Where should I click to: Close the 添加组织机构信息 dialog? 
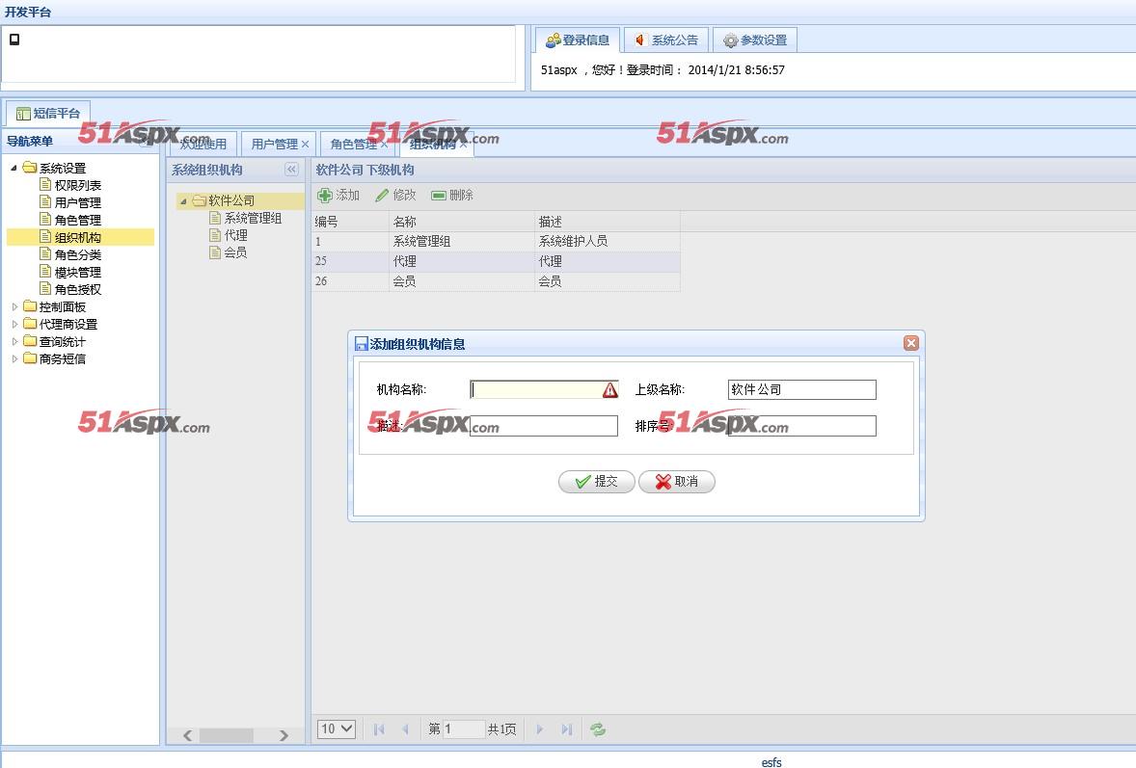point(910,343)
